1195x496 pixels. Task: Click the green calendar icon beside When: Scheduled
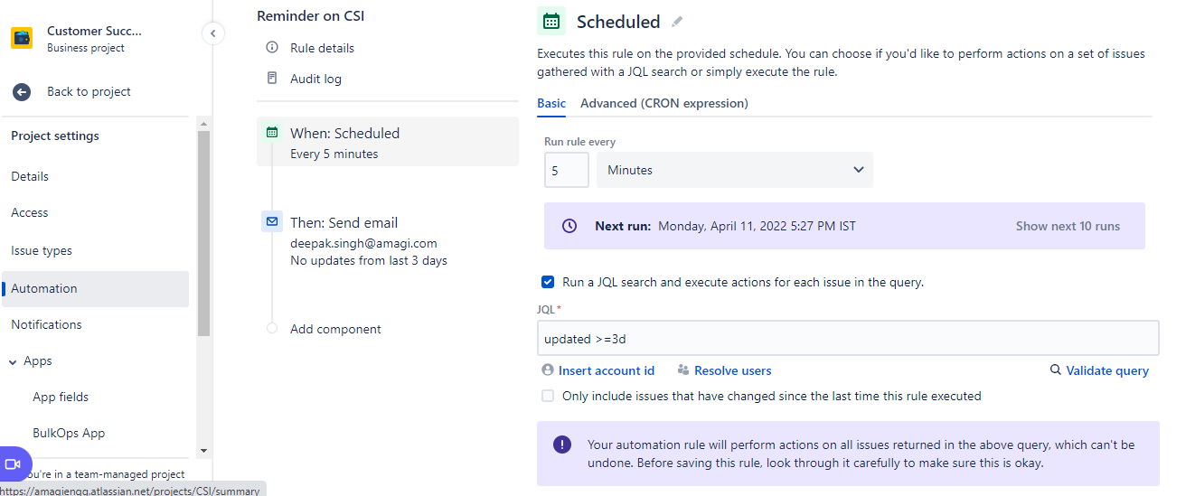[x=272, y=132]
